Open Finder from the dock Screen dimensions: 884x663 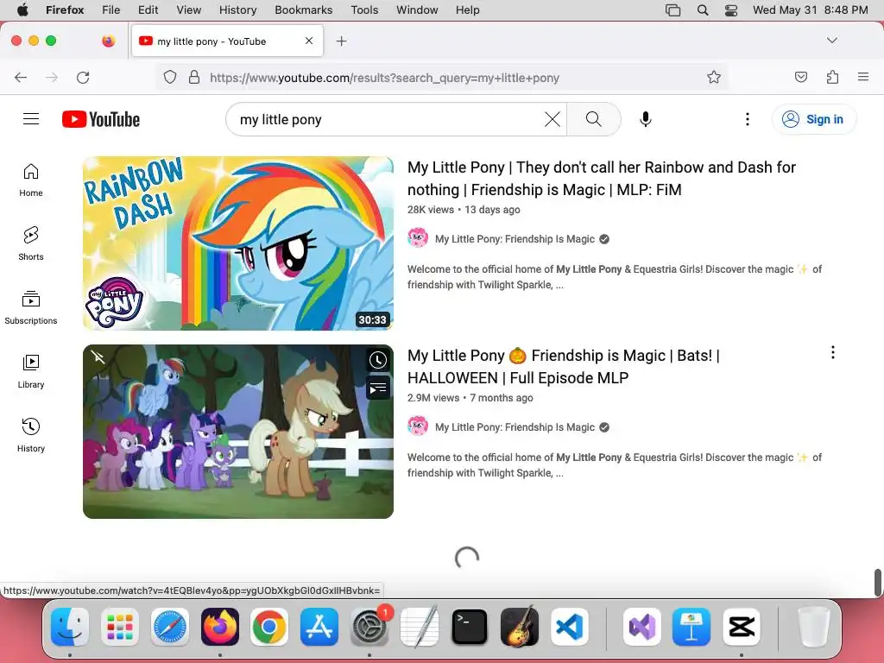69,627
